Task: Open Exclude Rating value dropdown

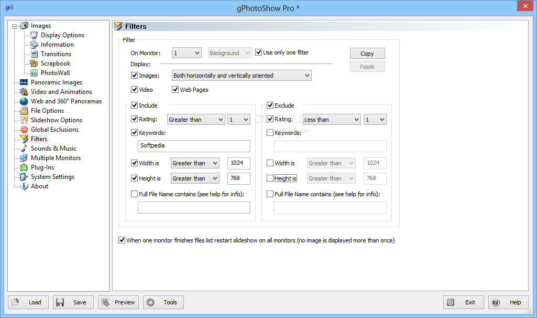Action: (x=375, y=119)
